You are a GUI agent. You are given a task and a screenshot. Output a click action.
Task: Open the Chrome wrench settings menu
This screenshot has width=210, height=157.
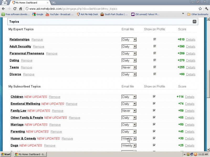point(206,9)
